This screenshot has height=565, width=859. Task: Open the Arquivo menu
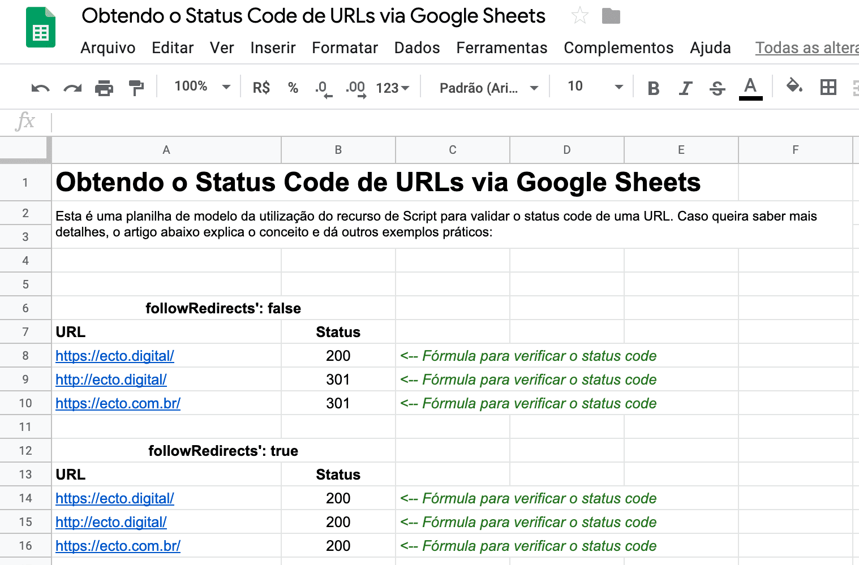click(108, 48)
